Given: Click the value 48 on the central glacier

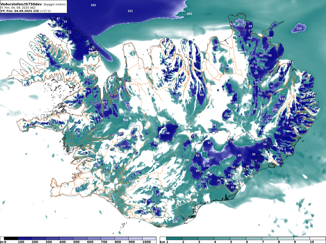Looking at the screenshot, I should click(x=168, y=133).
